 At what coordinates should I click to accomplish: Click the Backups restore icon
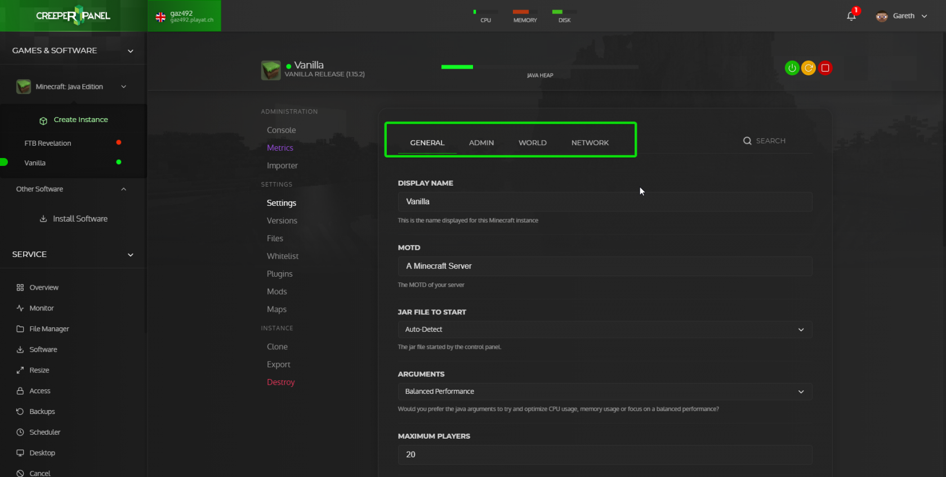click(x=20, y=412)
